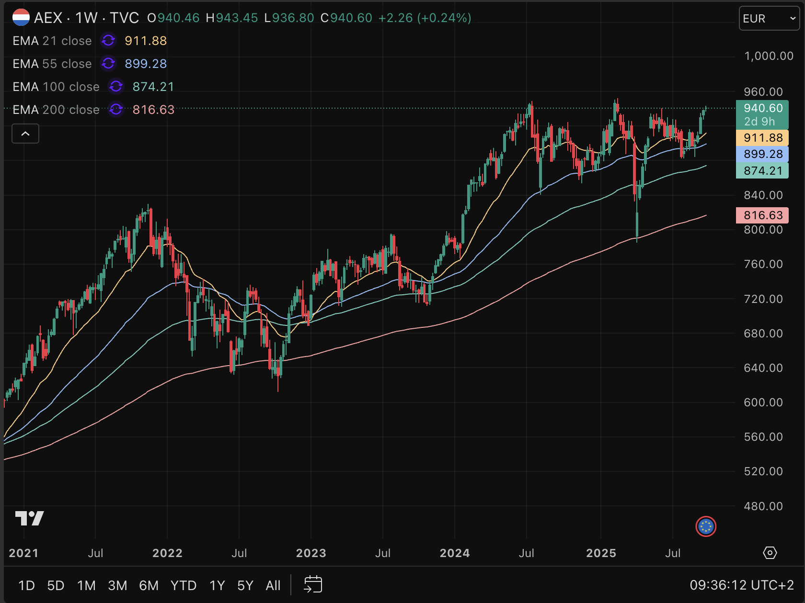
Task: Open chart settings hexagon icon
Action: point(770,553)
